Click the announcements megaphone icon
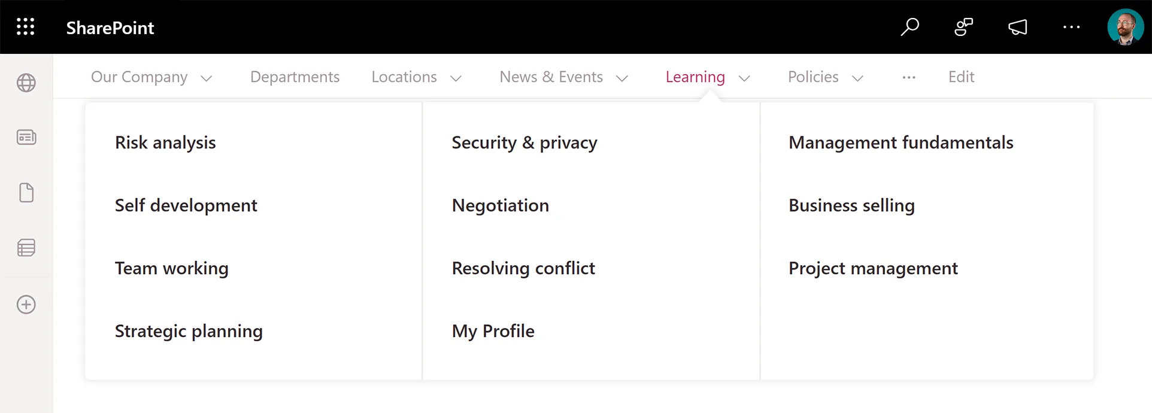Image resolution: width=1152 pixels, height=413 pixels. tap(1017, 27)
